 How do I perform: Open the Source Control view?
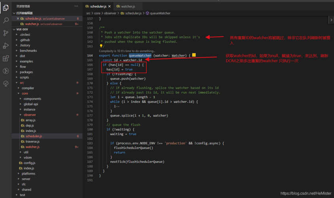click(x=6, y=33)
